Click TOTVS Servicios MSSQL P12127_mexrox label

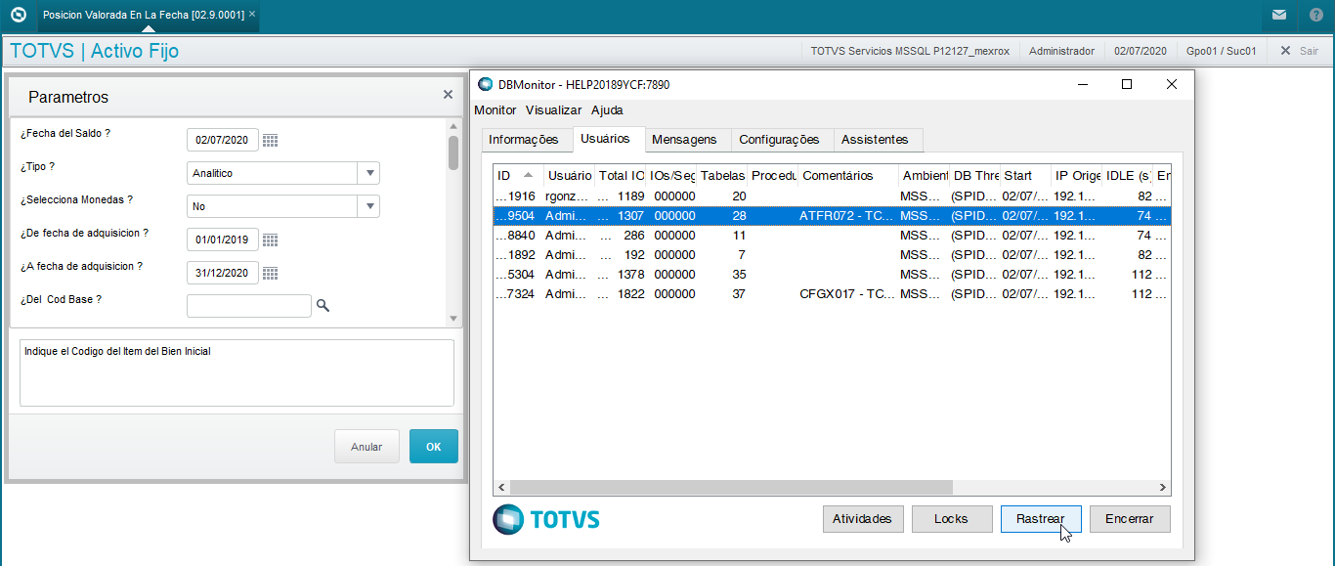pos(909,51)
